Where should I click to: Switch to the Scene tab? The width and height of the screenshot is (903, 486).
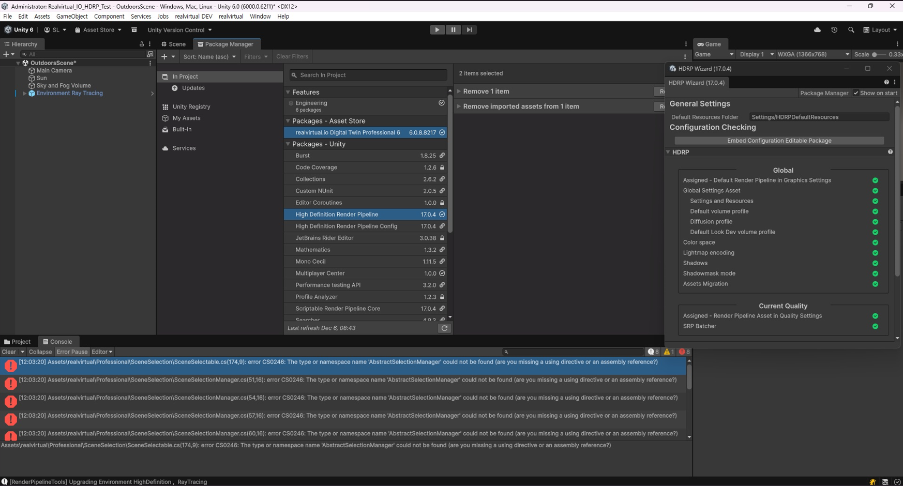pyautogui.click(x=174, y=44)
